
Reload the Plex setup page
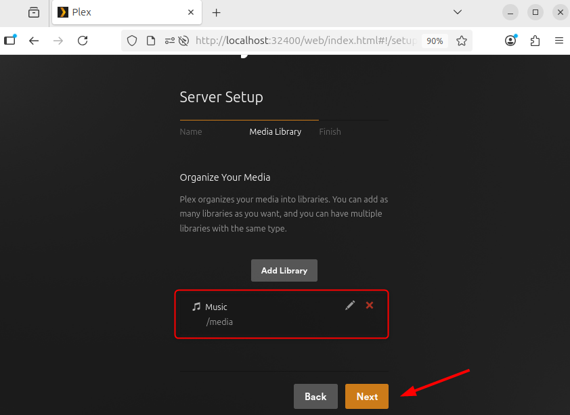(x=83, y=41)
